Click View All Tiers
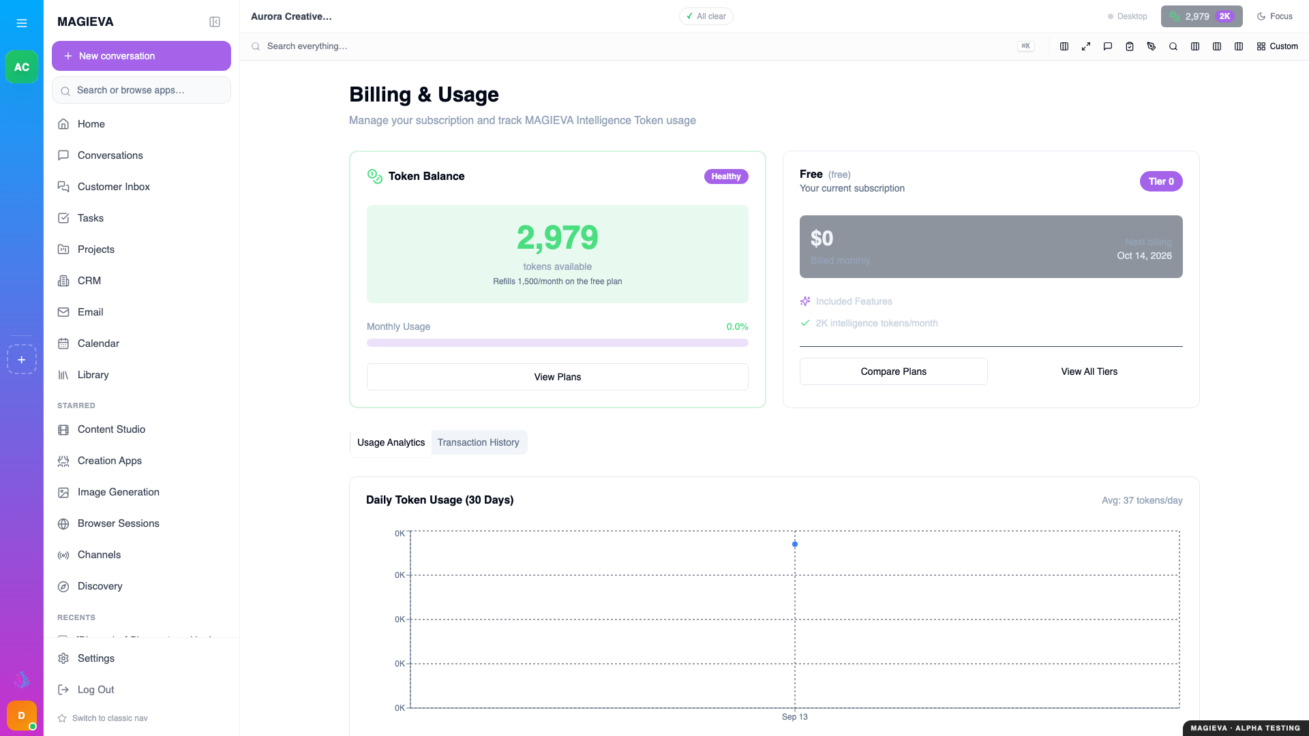This screenshot has height=736, width=1309. point(1089,371)
